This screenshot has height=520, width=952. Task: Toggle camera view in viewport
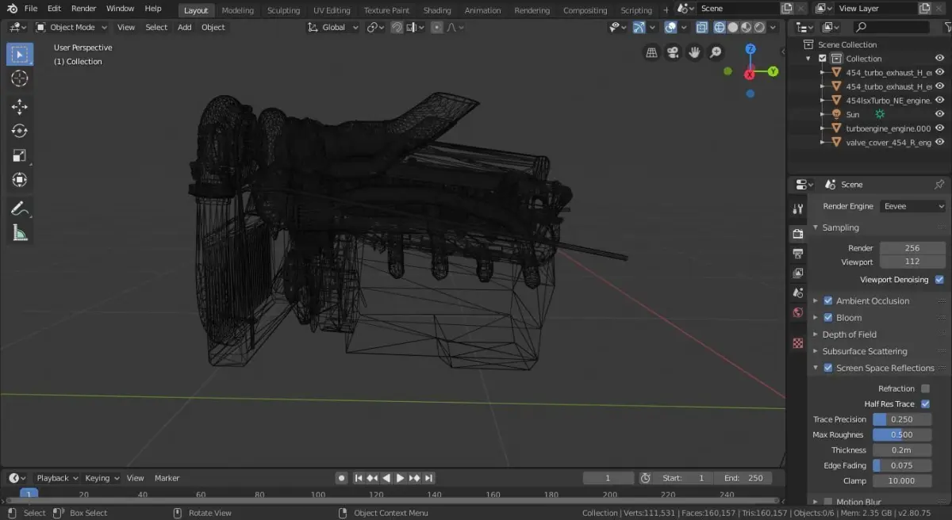[673, 52]
